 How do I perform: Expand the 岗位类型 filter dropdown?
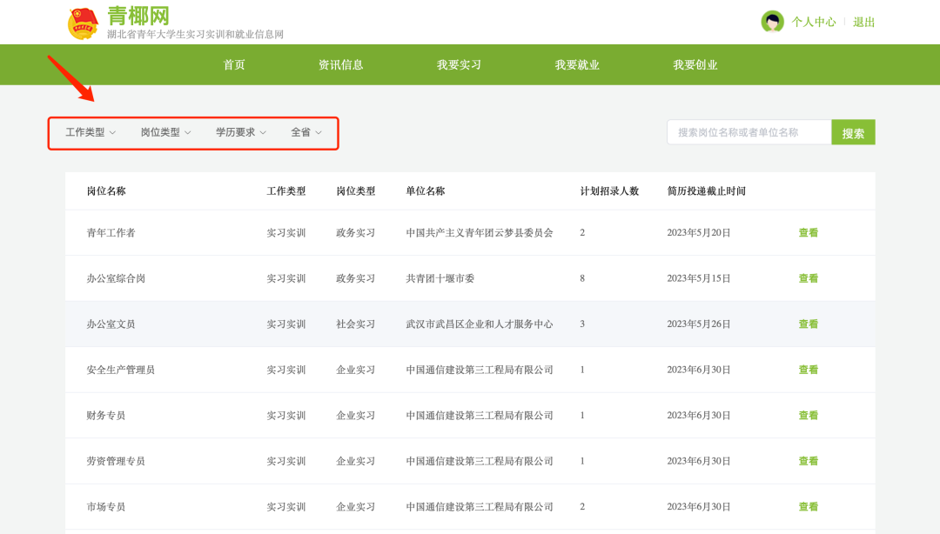(x=166, y=132)
